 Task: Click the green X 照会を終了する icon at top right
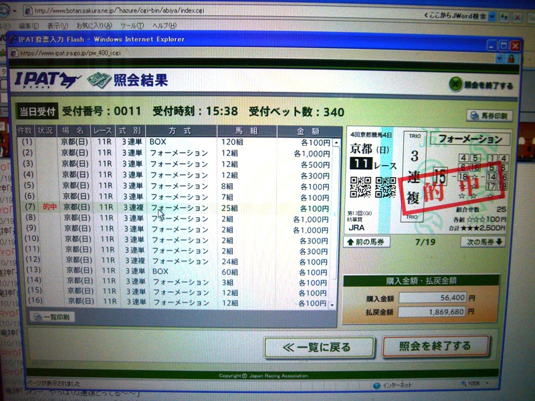coord(455,85)
